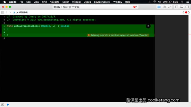Click the battery status indicator
The image size is (191, 107).
click(167, 2)
